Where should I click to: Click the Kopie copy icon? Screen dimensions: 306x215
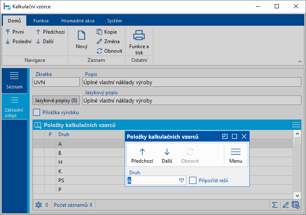99,32
